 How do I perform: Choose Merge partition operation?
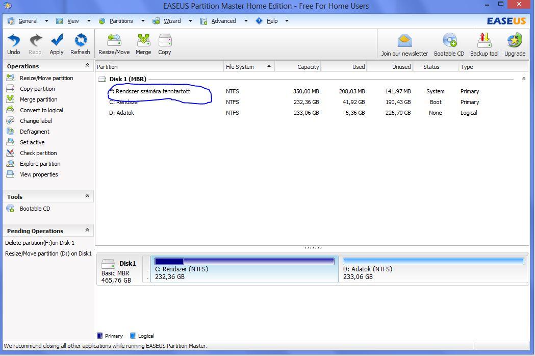(x=39, y=99)
